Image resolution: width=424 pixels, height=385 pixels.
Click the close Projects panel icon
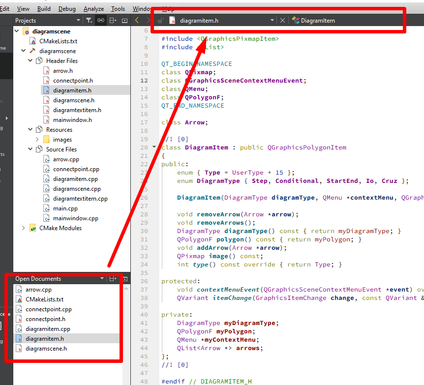coord(124,21)
